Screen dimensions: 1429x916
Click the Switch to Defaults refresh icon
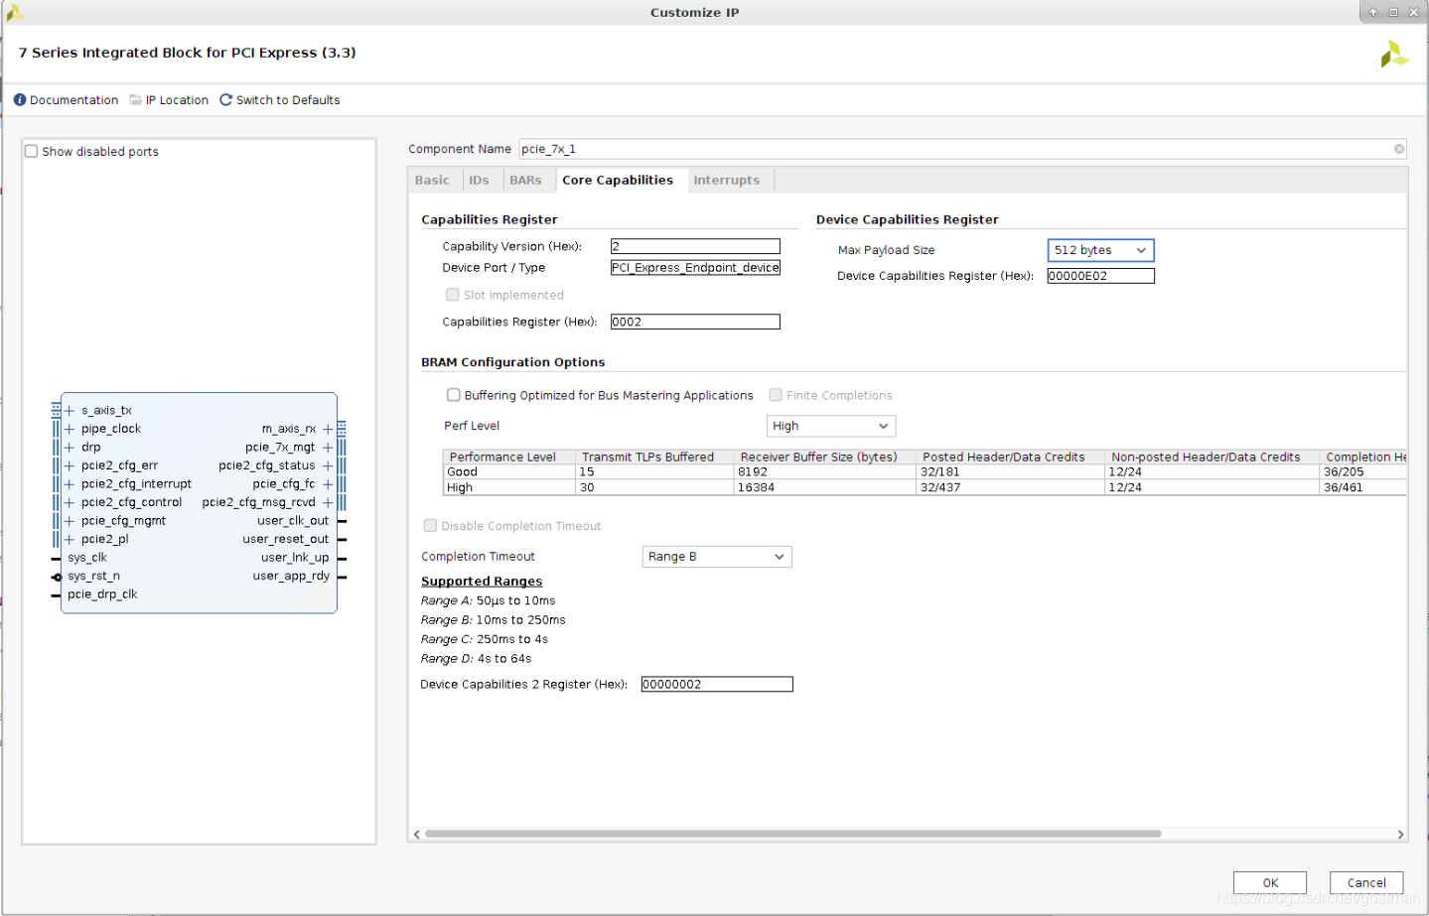pyautogui.click(x=225, y=100)
